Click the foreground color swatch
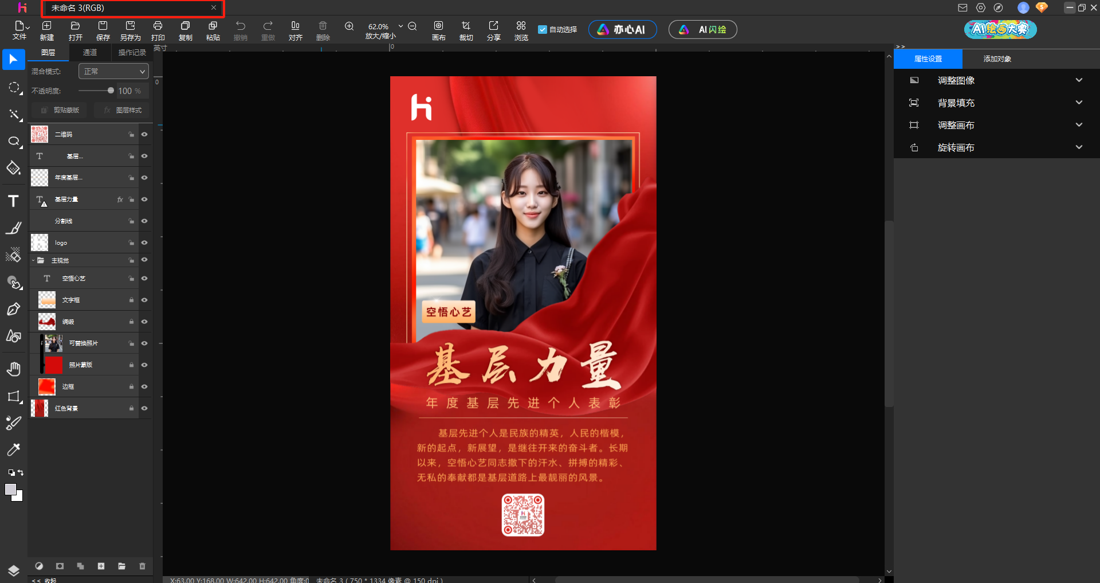This screenshot has height=583, width=1100. [11, 489]
